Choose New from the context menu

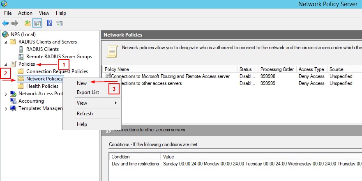[x=82, y=83]
